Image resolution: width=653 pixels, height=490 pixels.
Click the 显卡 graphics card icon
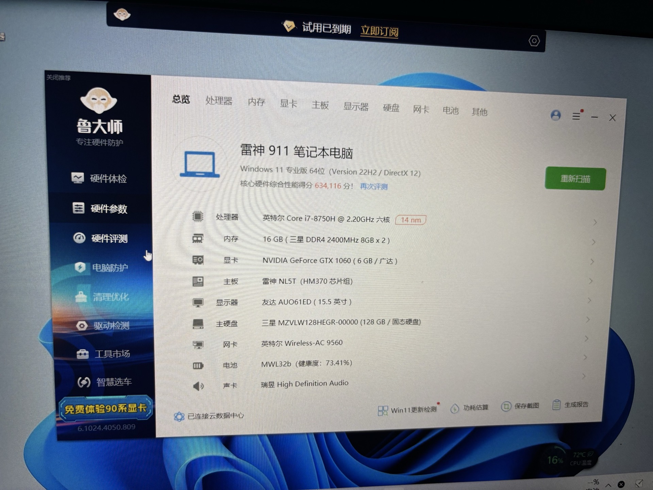pos(198,260)
